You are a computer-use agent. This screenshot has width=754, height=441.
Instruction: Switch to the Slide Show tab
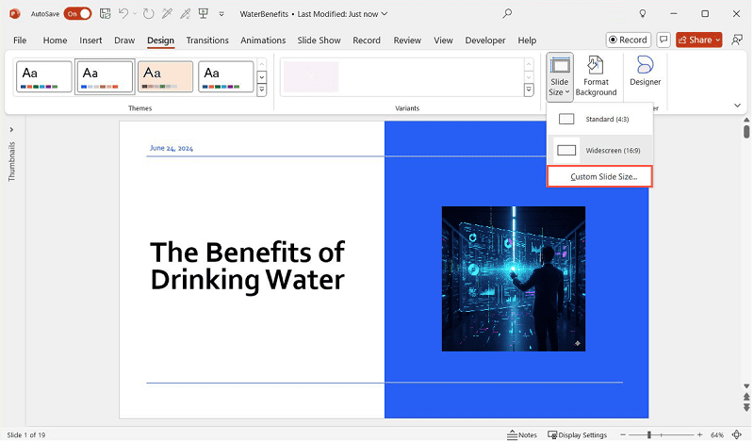coord(319,41)
